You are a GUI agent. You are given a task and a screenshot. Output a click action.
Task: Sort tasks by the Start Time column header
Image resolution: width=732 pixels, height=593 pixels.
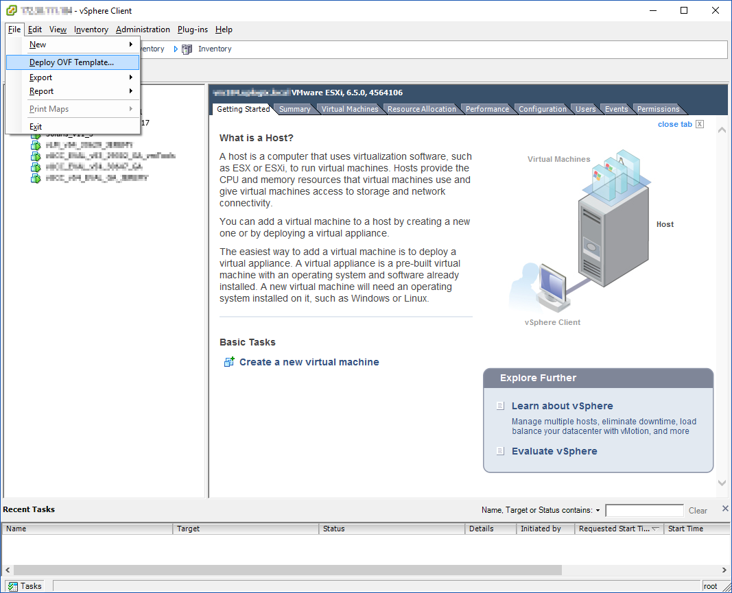[696, 529]
